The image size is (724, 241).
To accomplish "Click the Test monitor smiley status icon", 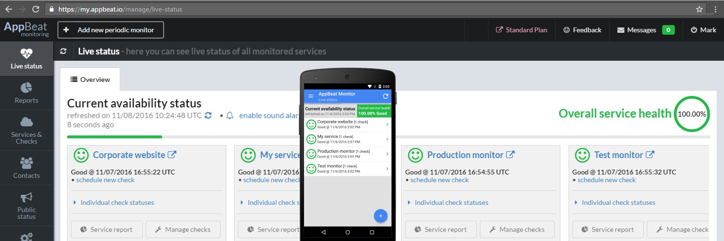I will 582,155.
